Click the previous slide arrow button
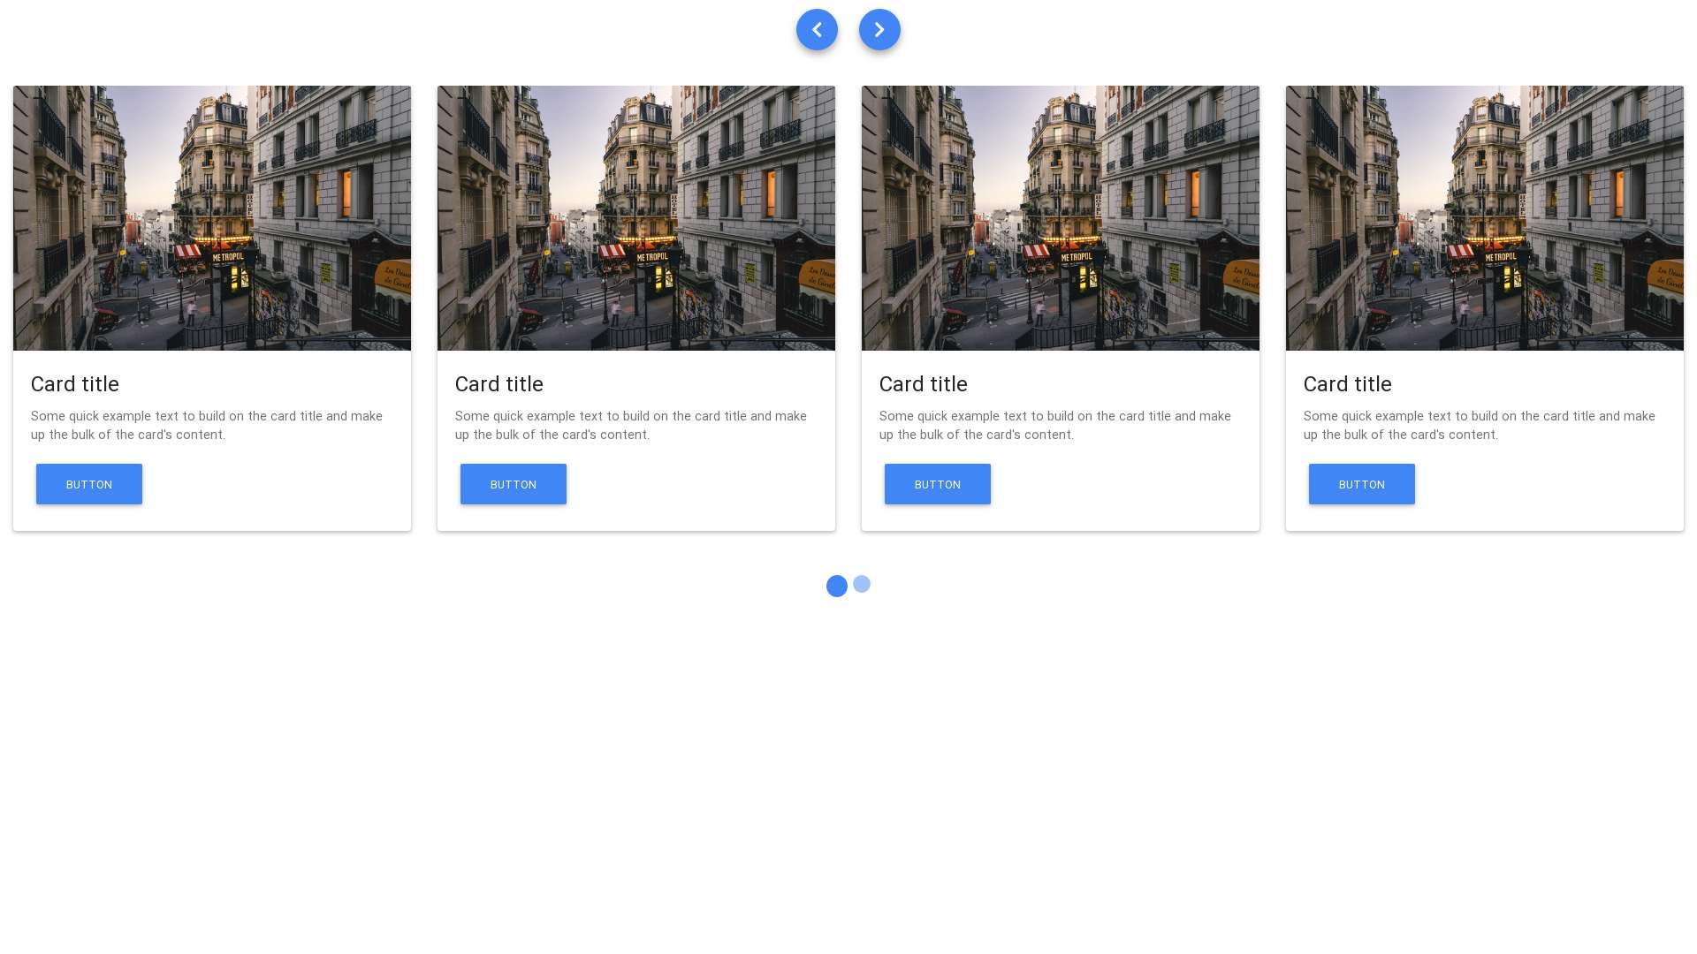This screenshot has width=1697, height=954. (x=817, y=30)
